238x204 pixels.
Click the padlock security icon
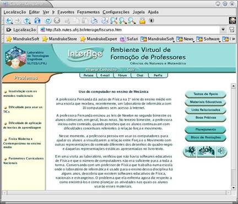tap(142, 21)
